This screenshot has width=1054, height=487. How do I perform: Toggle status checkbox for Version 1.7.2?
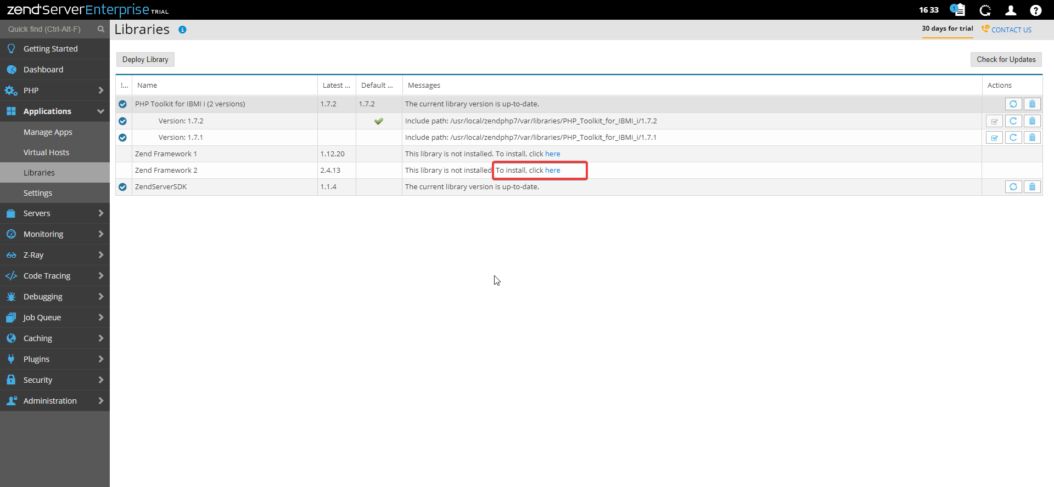pyautogui.click(x=122, y=121)
